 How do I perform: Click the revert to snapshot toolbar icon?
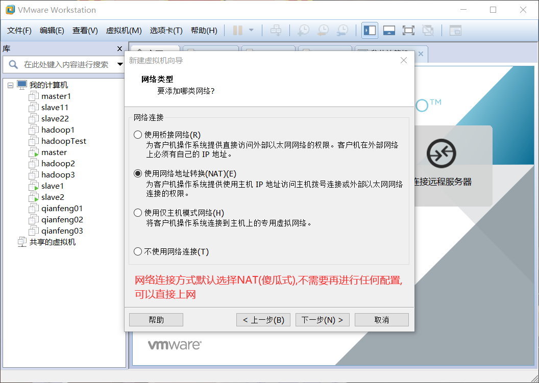click(323, 30)
